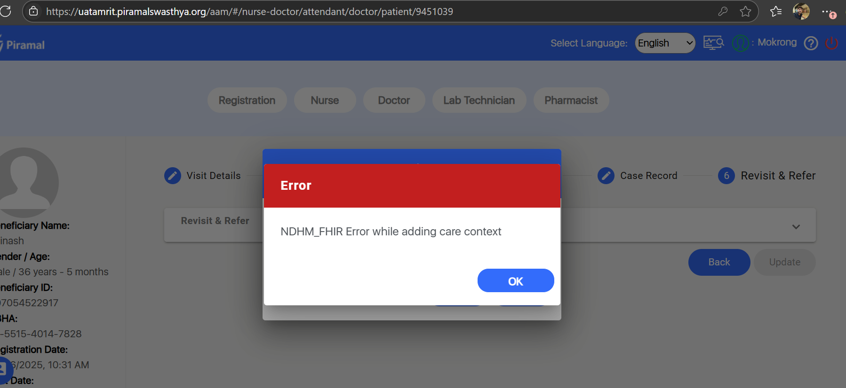The image size is (846, 388).
Task: Switch to the Registration tab
Action: point(247,100)
